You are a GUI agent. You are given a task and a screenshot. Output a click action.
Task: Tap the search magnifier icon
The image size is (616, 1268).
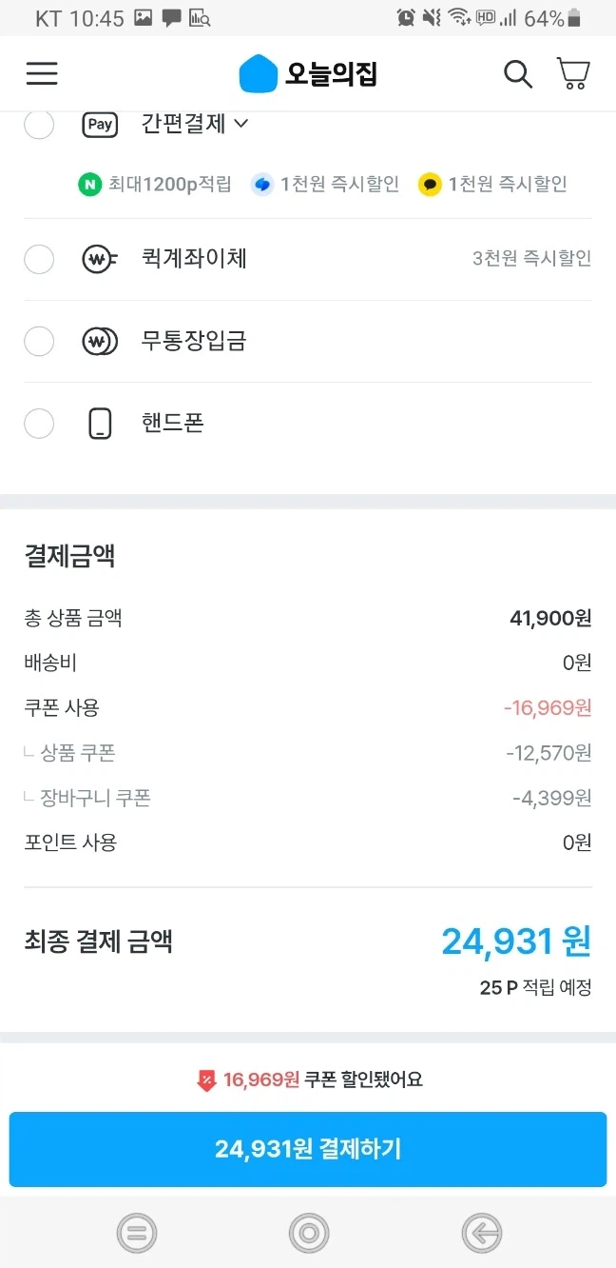pyautogui.click(x=518, y=73)
